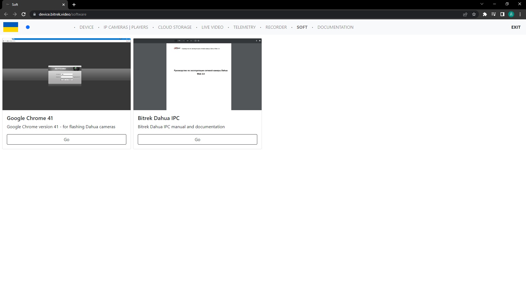The width and height of the screenshot is (526, 287).
Task: Click the share page icon
Action: click(465, 14)
